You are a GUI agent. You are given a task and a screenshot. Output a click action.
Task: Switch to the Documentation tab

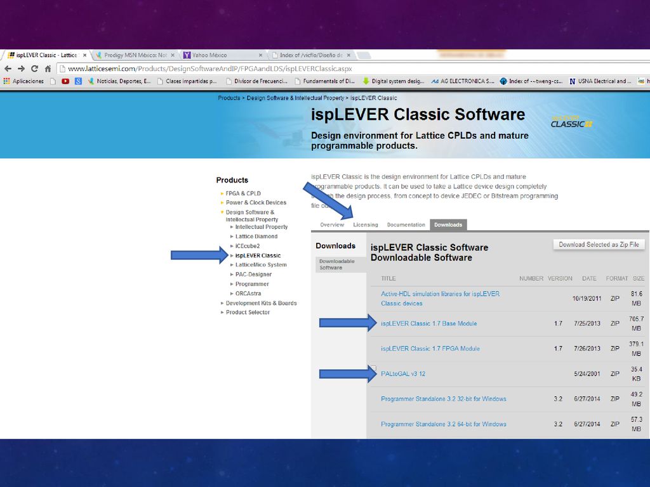point(406,225)
